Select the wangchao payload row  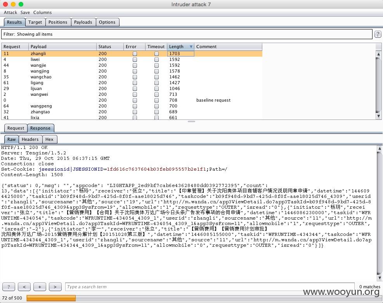click(132, 77)
